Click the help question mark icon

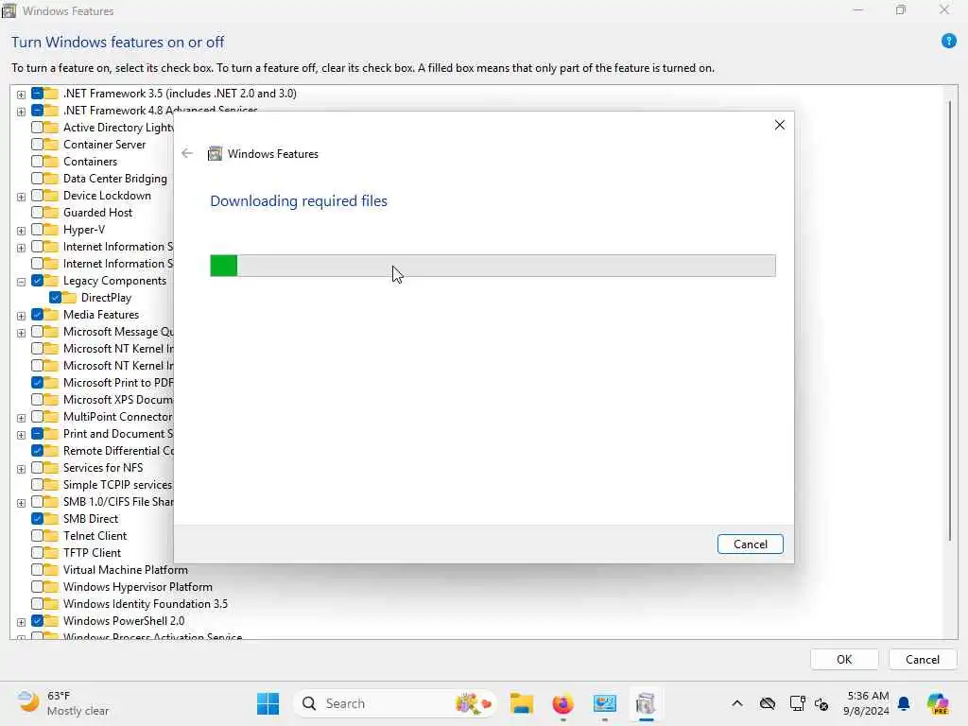[x=948, y=42]
